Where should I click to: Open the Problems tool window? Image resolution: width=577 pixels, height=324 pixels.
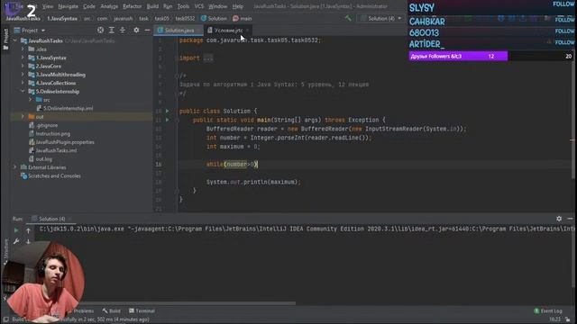coord(83,310)
